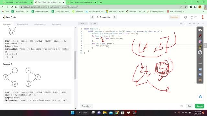The width and height of the screenshot is (207, 116).
Task: Open the code editor settings gear
Action: pyautogui.click(x=198, y=24)
